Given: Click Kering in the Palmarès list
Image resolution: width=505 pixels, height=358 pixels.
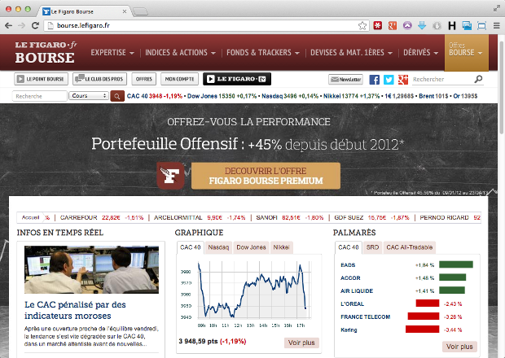Looking at the screenshot, I should point(349,330).
